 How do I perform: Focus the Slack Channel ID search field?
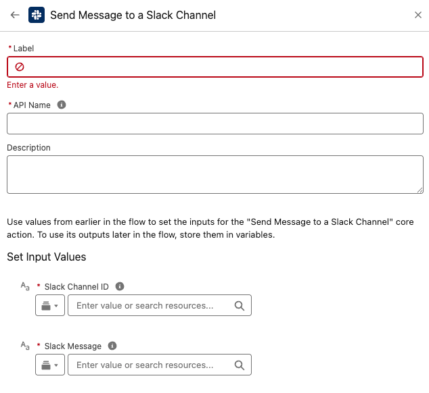[x=160, y=305]
